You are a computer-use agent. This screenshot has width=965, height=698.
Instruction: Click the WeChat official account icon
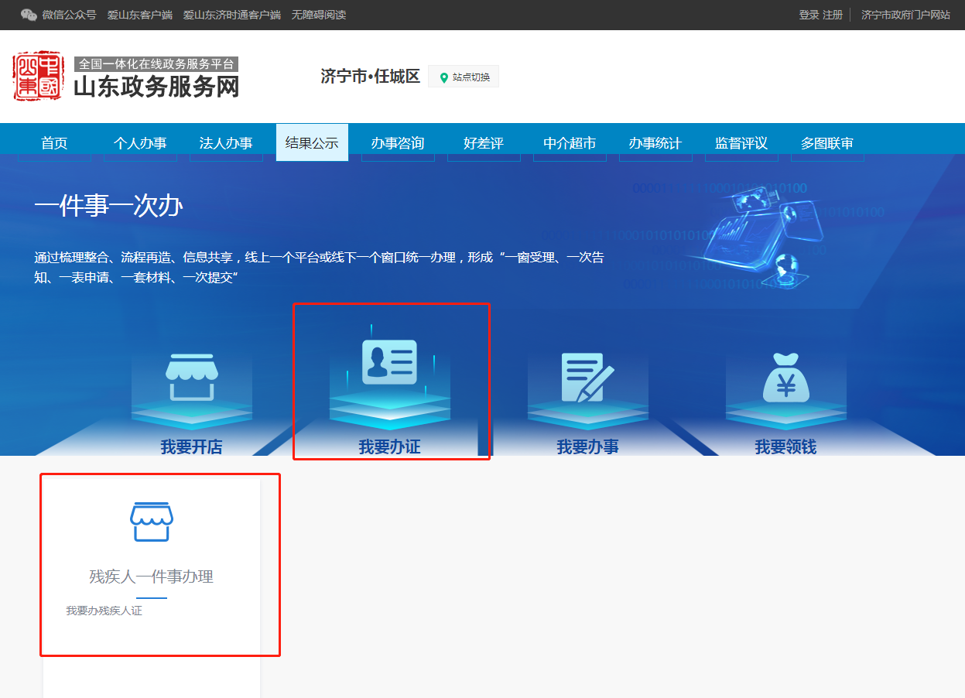[29, 15]
